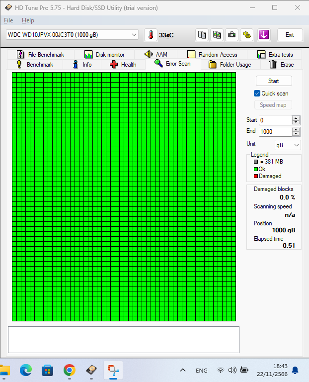The width and height of the screenshot is (309, 382).
Task: Click the ENG language indicator
Action: [x=202, y=371]
